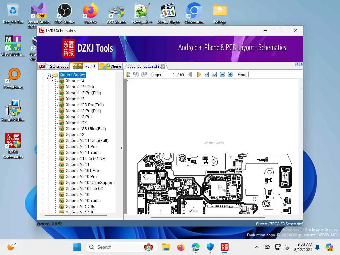
Task: Open Xiaomi 13 Ultra entry
Action: point(80,87)
